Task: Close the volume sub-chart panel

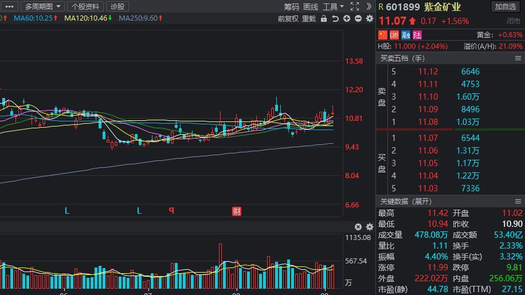Action: (358, 227)
